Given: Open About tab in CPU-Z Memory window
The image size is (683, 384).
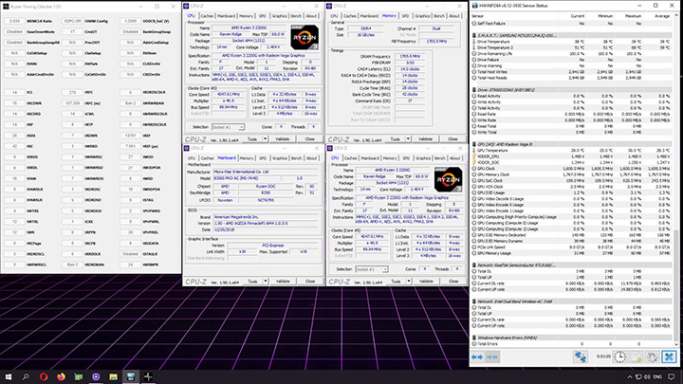Looking at the screenshot, I should 454,16.
